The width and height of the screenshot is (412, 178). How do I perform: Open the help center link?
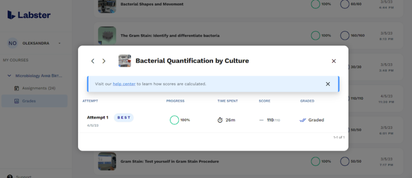coord(124,84)
